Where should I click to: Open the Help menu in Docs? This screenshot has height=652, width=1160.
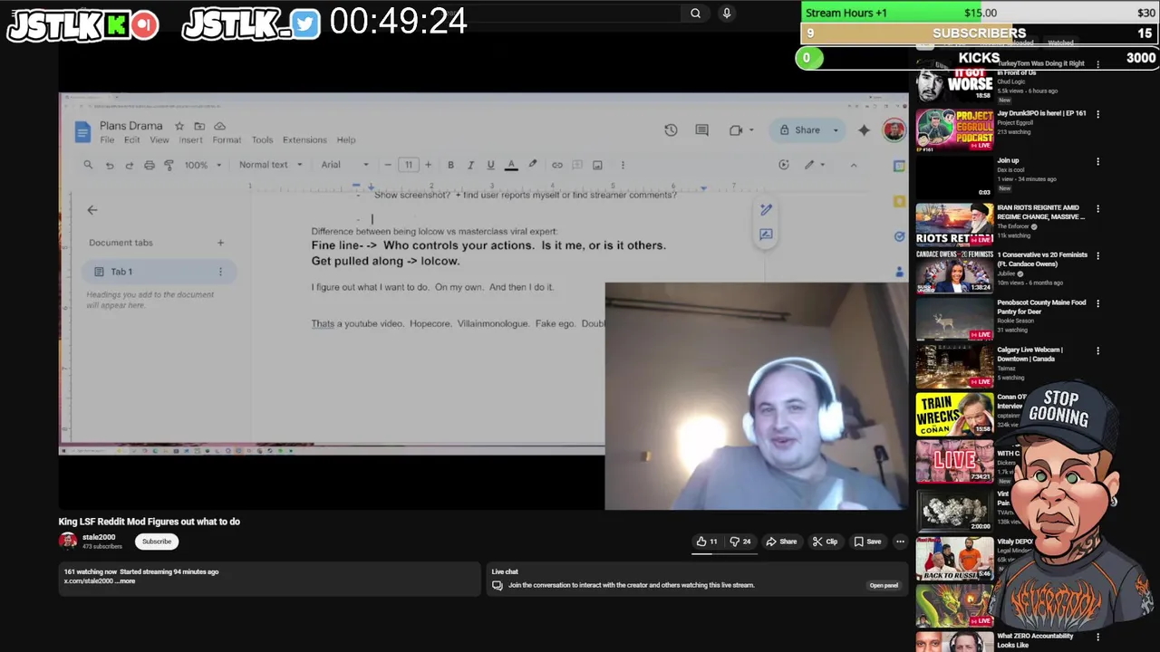coord(346,140)
